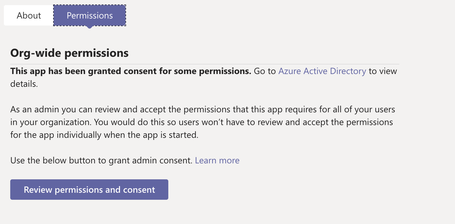Follow the Learn more link
Image resolution: width=455 pixels, height=224 pixels.
(217, 160)
